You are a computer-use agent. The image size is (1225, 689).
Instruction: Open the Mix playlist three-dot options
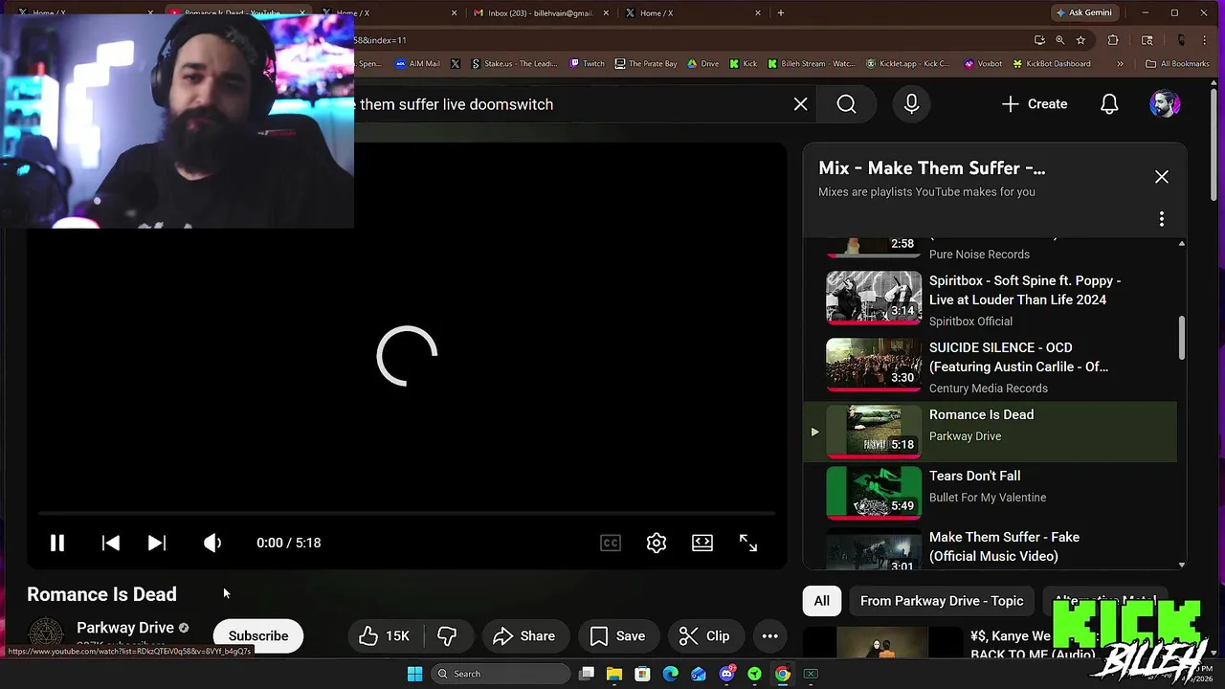[x=1162, y=219]
